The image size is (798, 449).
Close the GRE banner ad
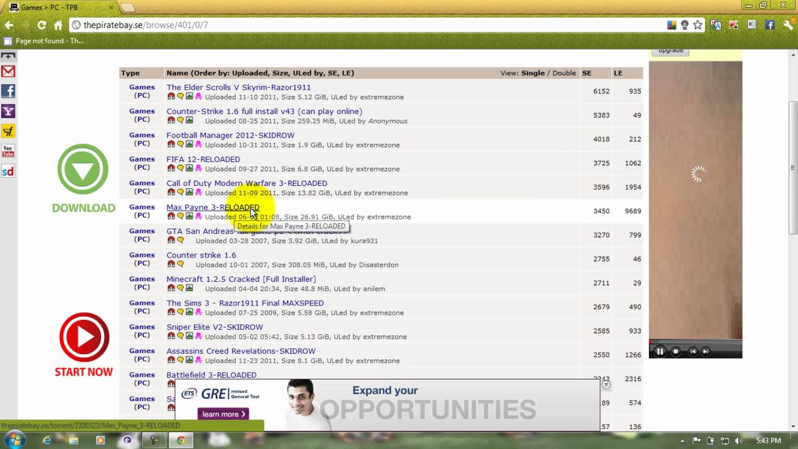605,384
